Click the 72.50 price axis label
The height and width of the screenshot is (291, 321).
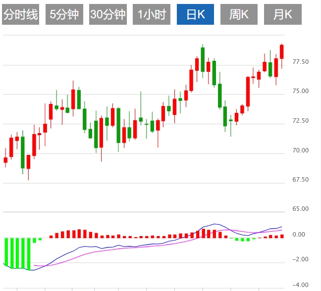pos(301,121)
